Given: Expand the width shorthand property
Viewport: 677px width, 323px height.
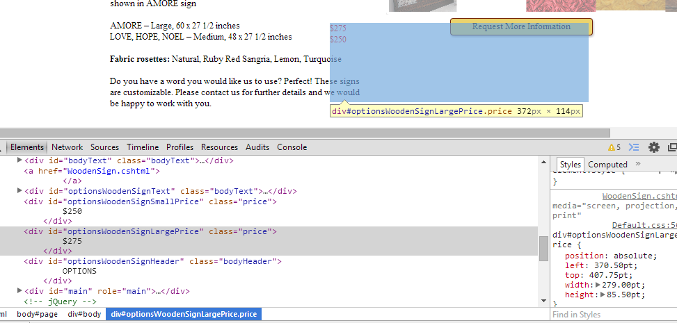Looking at the screenshot, I should [x=598, y=285].
